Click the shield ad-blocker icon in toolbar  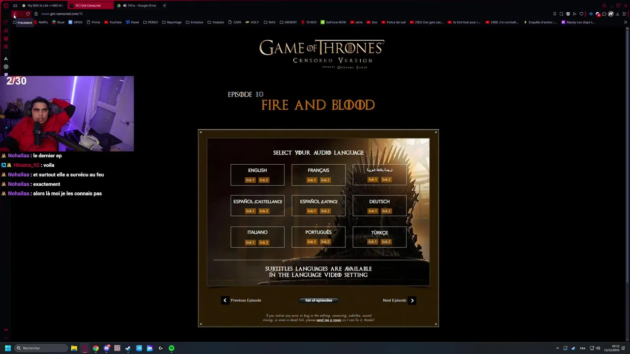pos(568,14)
